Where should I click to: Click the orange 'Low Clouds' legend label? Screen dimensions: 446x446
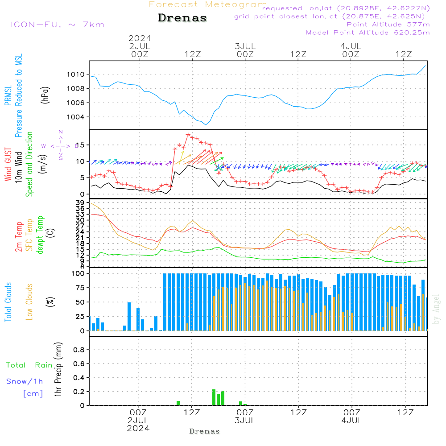pyautogui.click(x=29, y=302)
